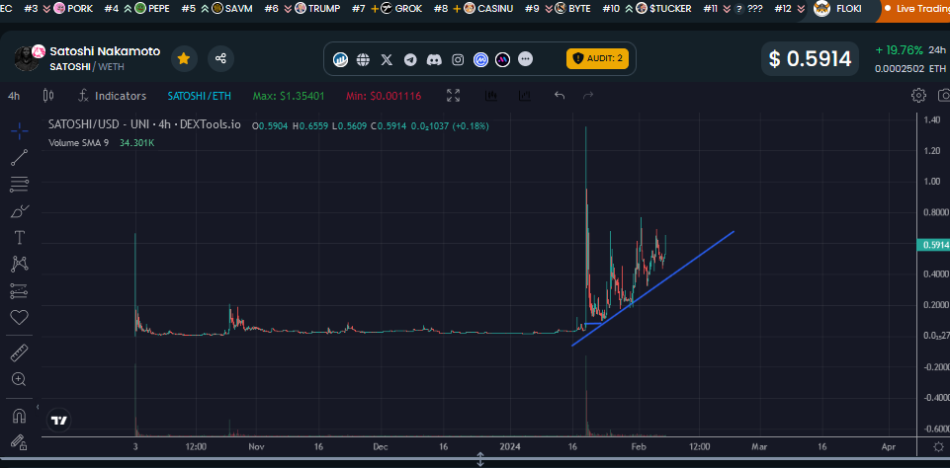Select the Zoom In magnifier tool

coord(20,379)
